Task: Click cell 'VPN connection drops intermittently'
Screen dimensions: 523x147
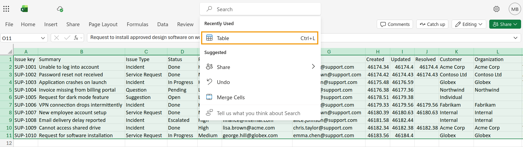Action: tap(81, 105)
